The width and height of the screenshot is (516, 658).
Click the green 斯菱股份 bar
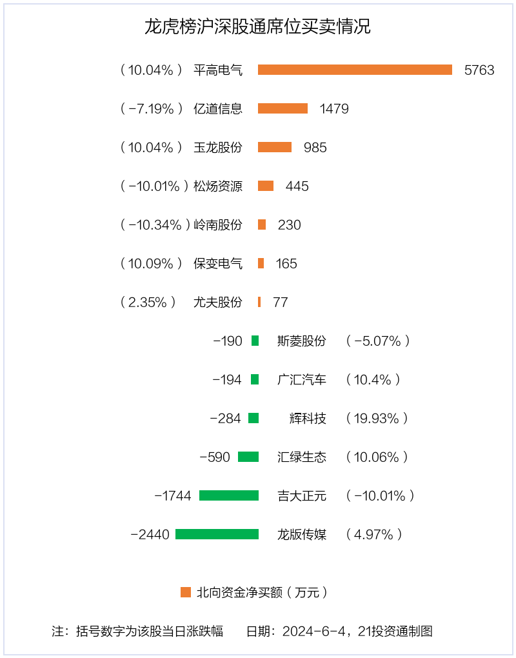(255, 341)
